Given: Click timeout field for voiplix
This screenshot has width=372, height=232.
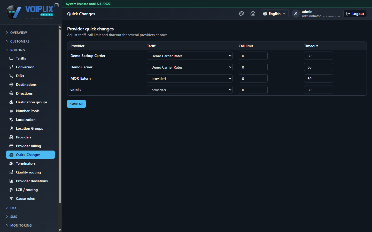Looking at the screenshot, I should 318,90.
